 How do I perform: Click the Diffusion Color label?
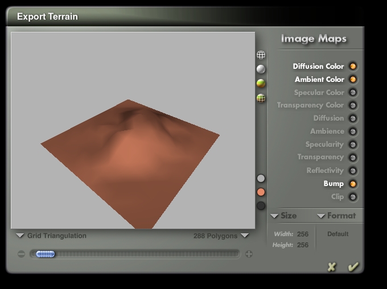pyautogui.click(x=318, y=67)
